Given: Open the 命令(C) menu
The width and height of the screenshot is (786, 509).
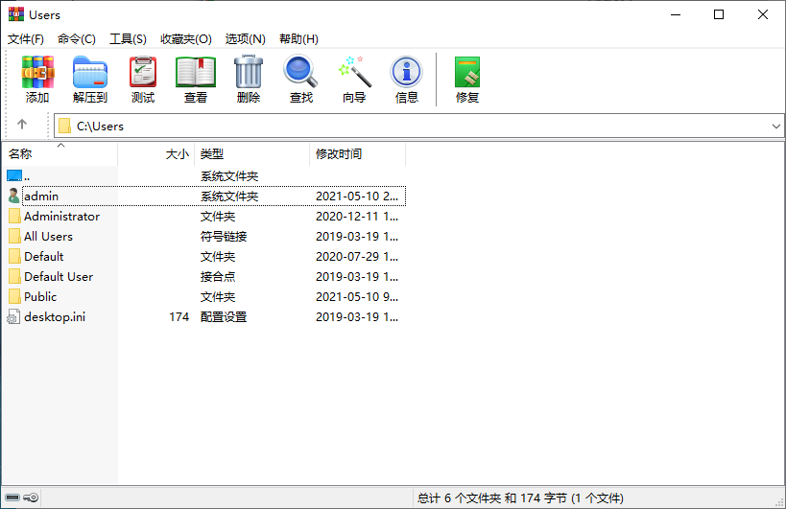Looking at the screenshot, I should pyautogui.click(x=76, y=39).
